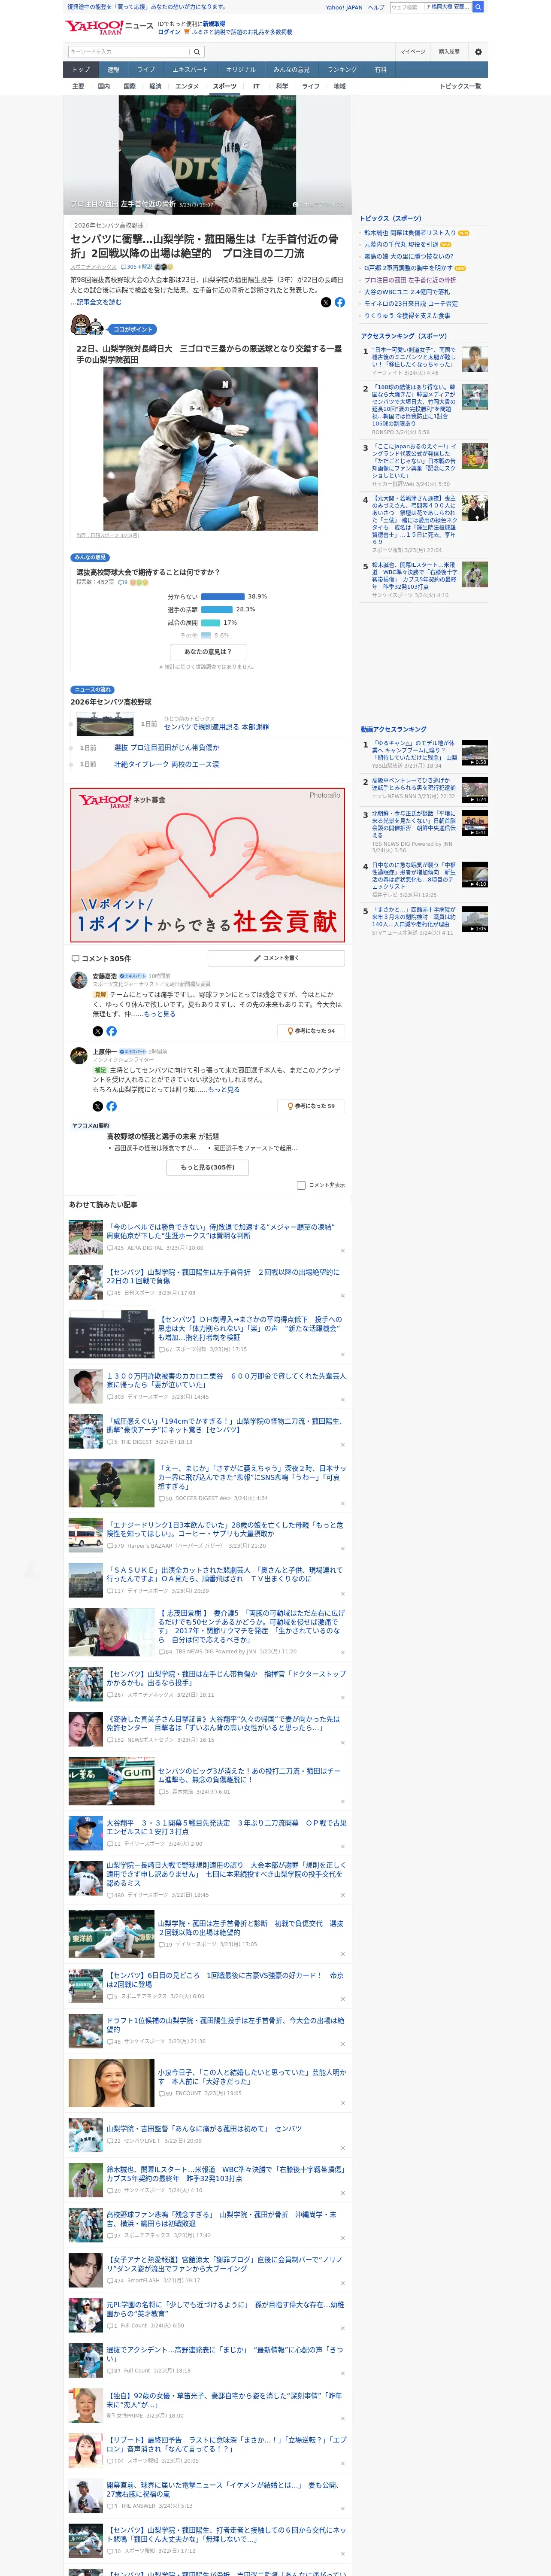
Task: Play the first video ranking clip about ゆるキャン
Action: pyautogui.click(x=475, y=753)
